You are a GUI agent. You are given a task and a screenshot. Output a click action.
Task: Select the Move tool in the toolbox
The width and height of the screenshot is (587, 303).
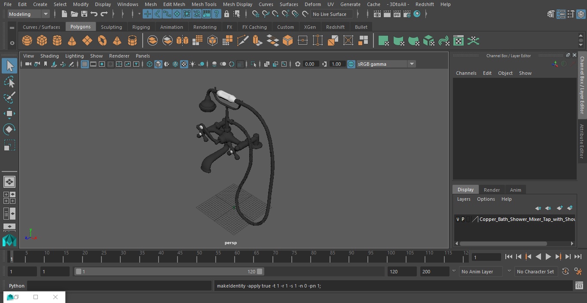tap(9, 113)
